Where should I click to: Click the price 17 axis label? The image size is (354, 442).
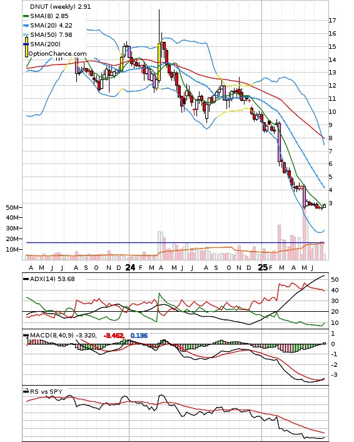[x=332, y=20]
